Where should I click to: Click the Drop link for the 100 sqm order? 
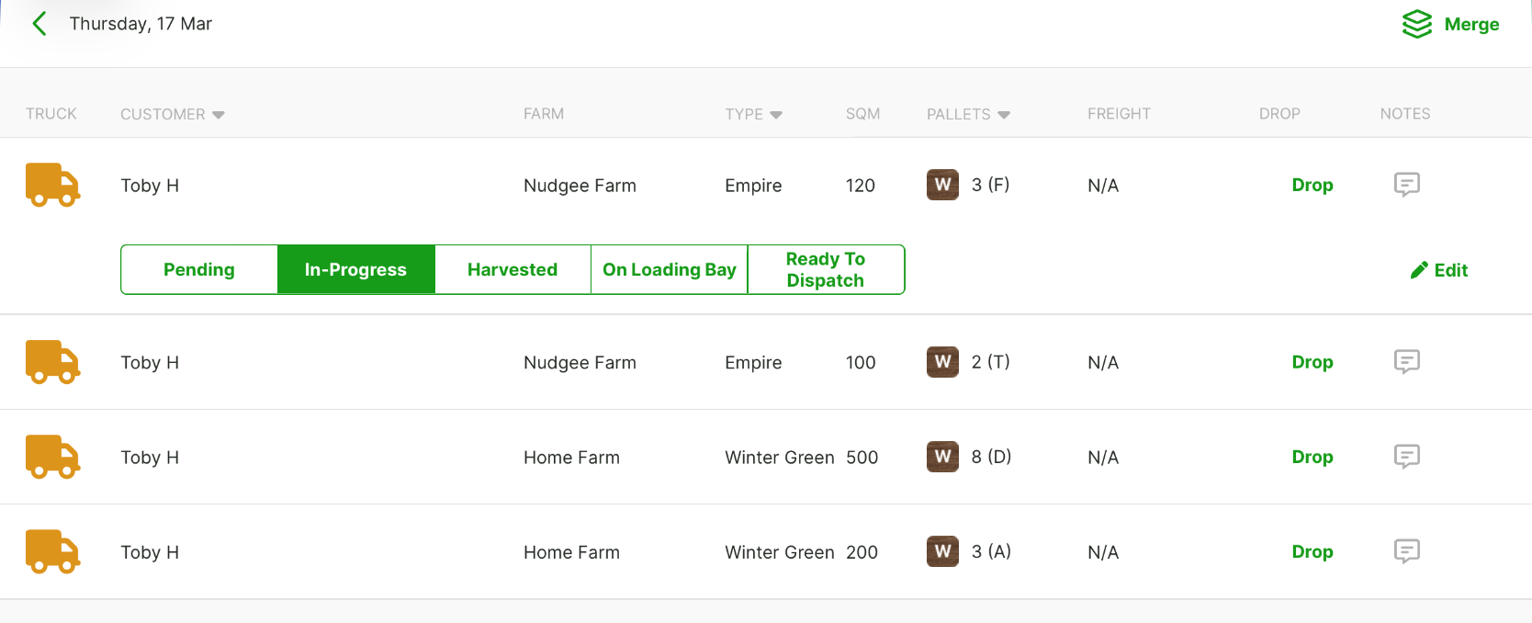pos(1312,362)
